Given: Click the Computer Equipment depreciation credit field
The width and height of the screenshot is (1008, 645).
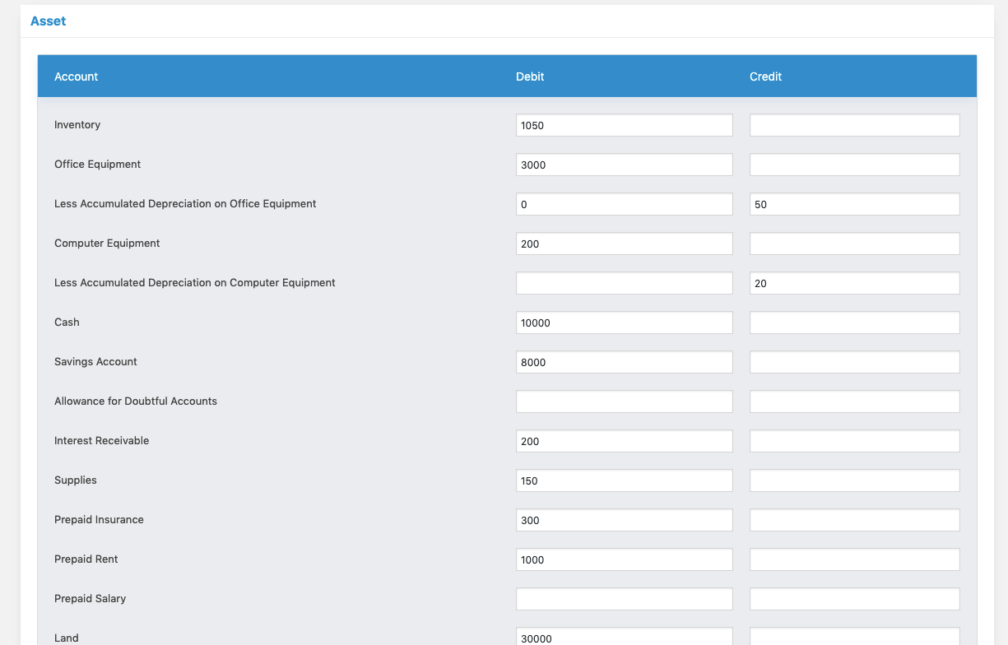Looking at the screenshot, I should click(854, 283).
